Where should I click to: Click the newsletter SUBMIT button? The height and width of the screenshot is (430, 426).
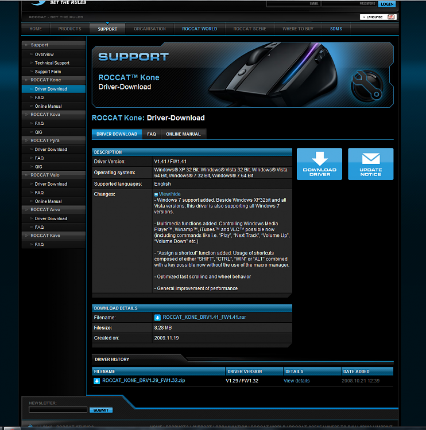tap(101, 411)
